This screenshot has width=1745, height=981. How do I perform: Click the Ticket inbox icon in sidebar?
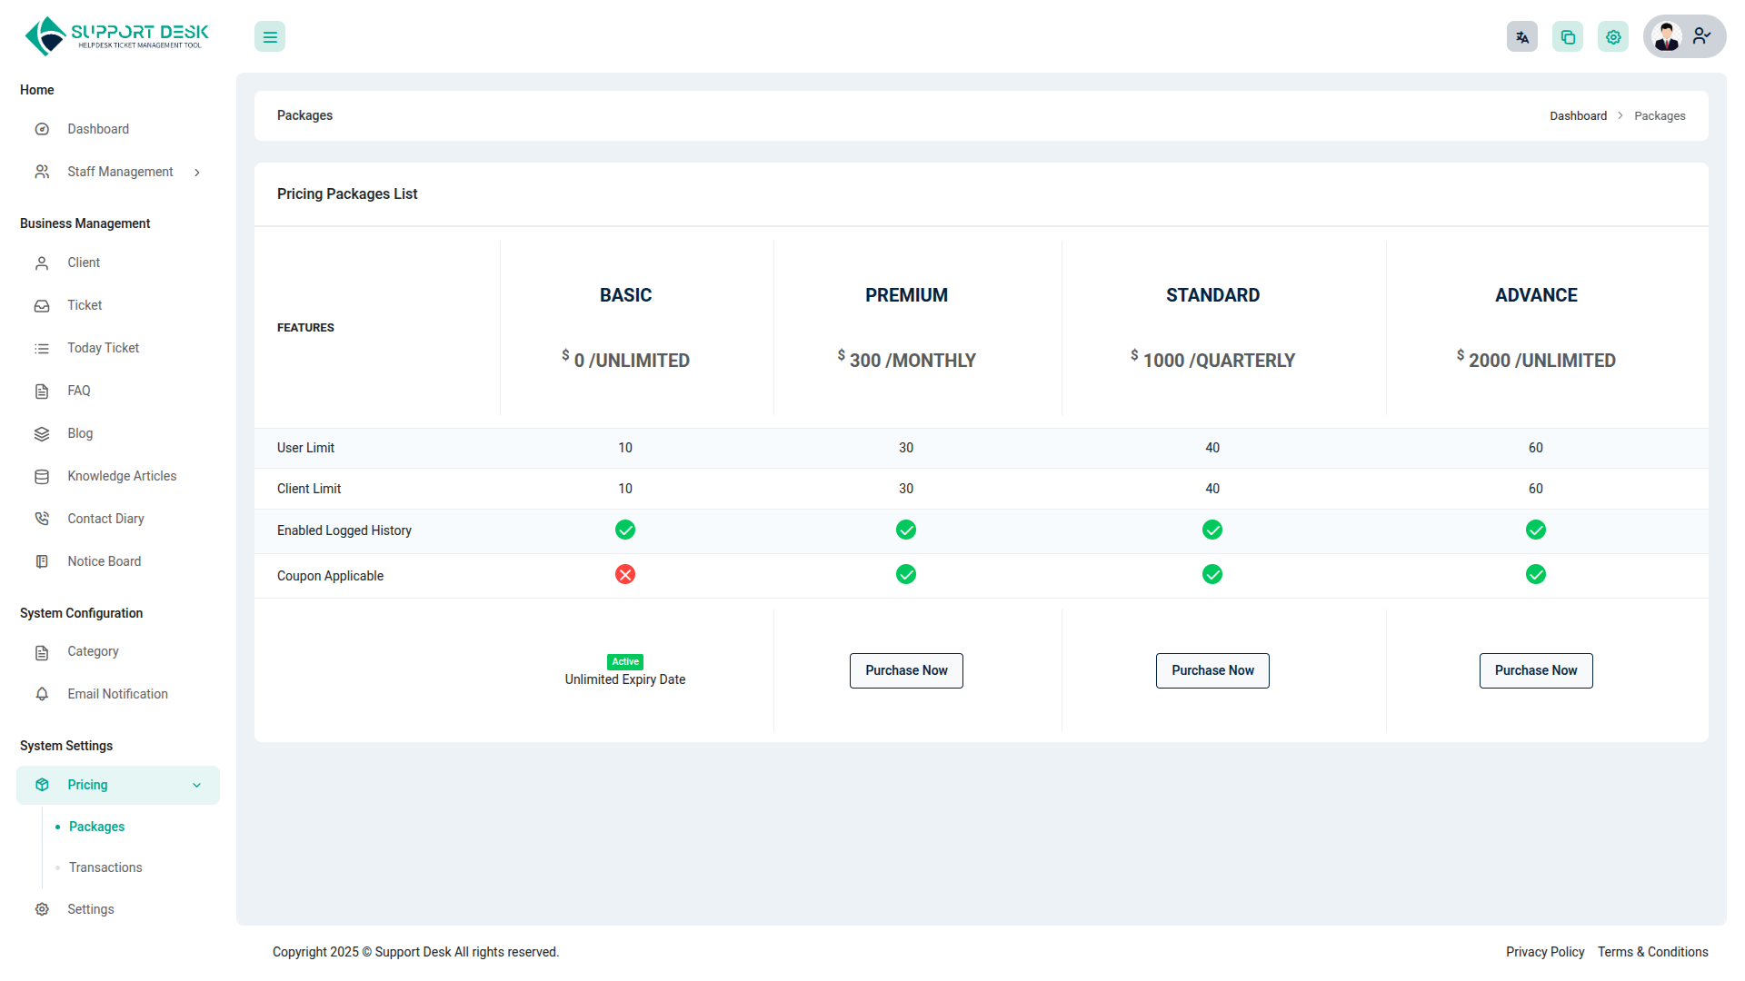point(42,306)
